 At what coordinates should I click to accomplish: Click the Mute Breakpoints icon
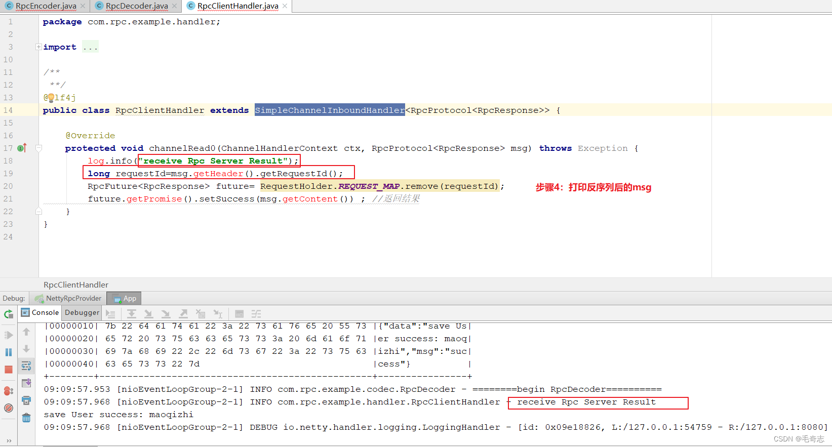coord(9,408)
